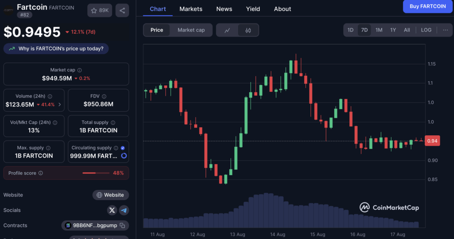Switch chart to candlestick view icon
The image size is (454, 239).
(x=248, y=30)
